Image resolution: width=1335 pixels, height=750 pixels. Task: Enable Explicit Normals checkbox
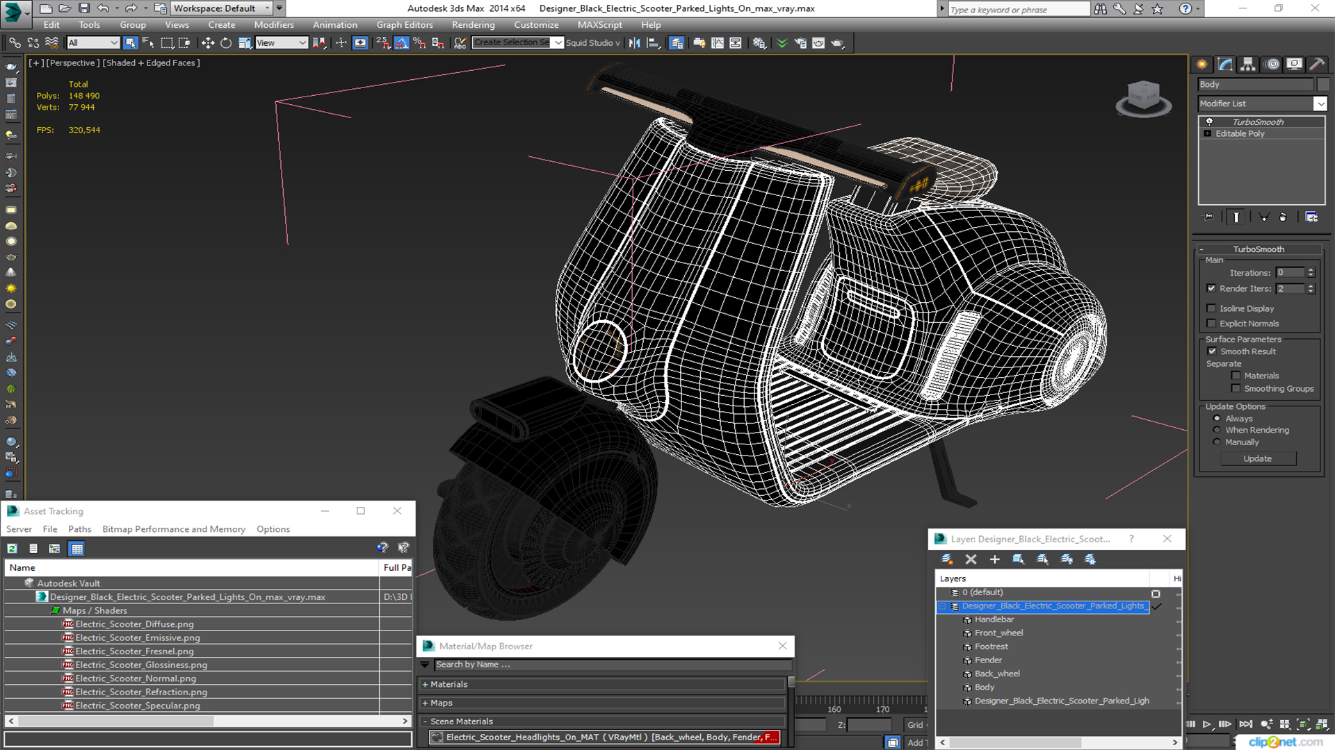pos(1211,324)
